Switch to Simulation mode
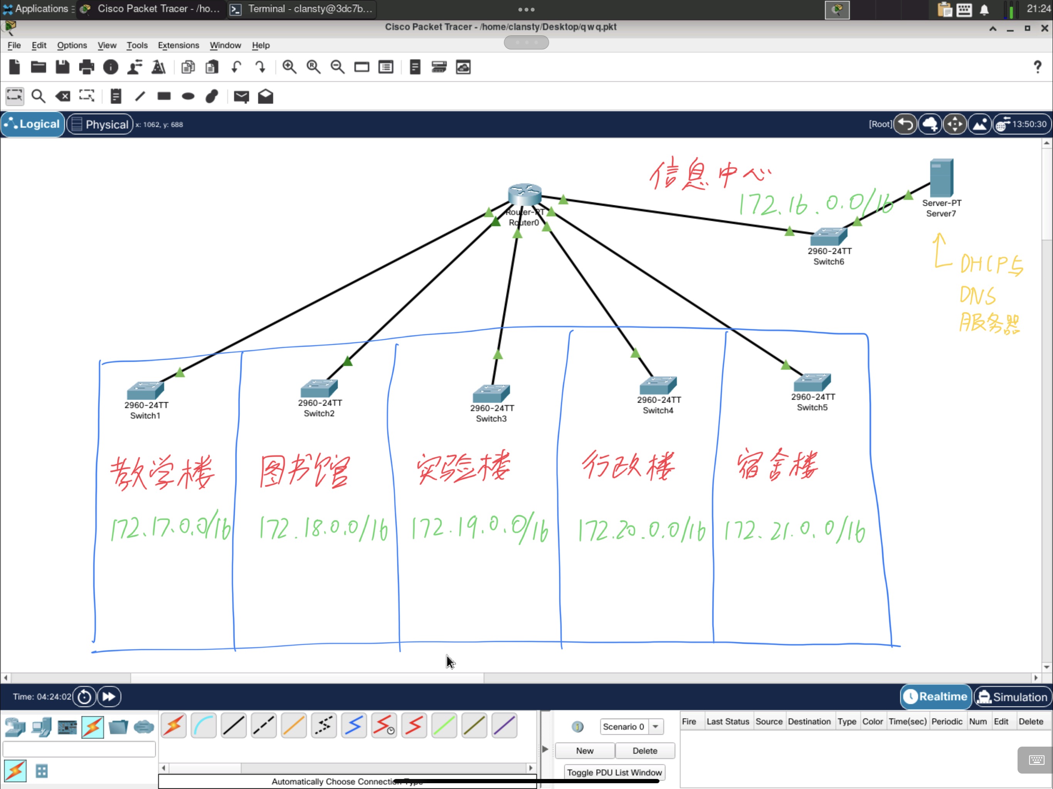 [1012, 697]
